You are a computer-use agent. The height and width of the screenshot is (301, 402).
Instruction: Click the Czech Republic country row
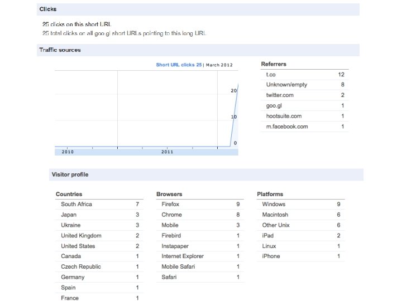point(81,267)
